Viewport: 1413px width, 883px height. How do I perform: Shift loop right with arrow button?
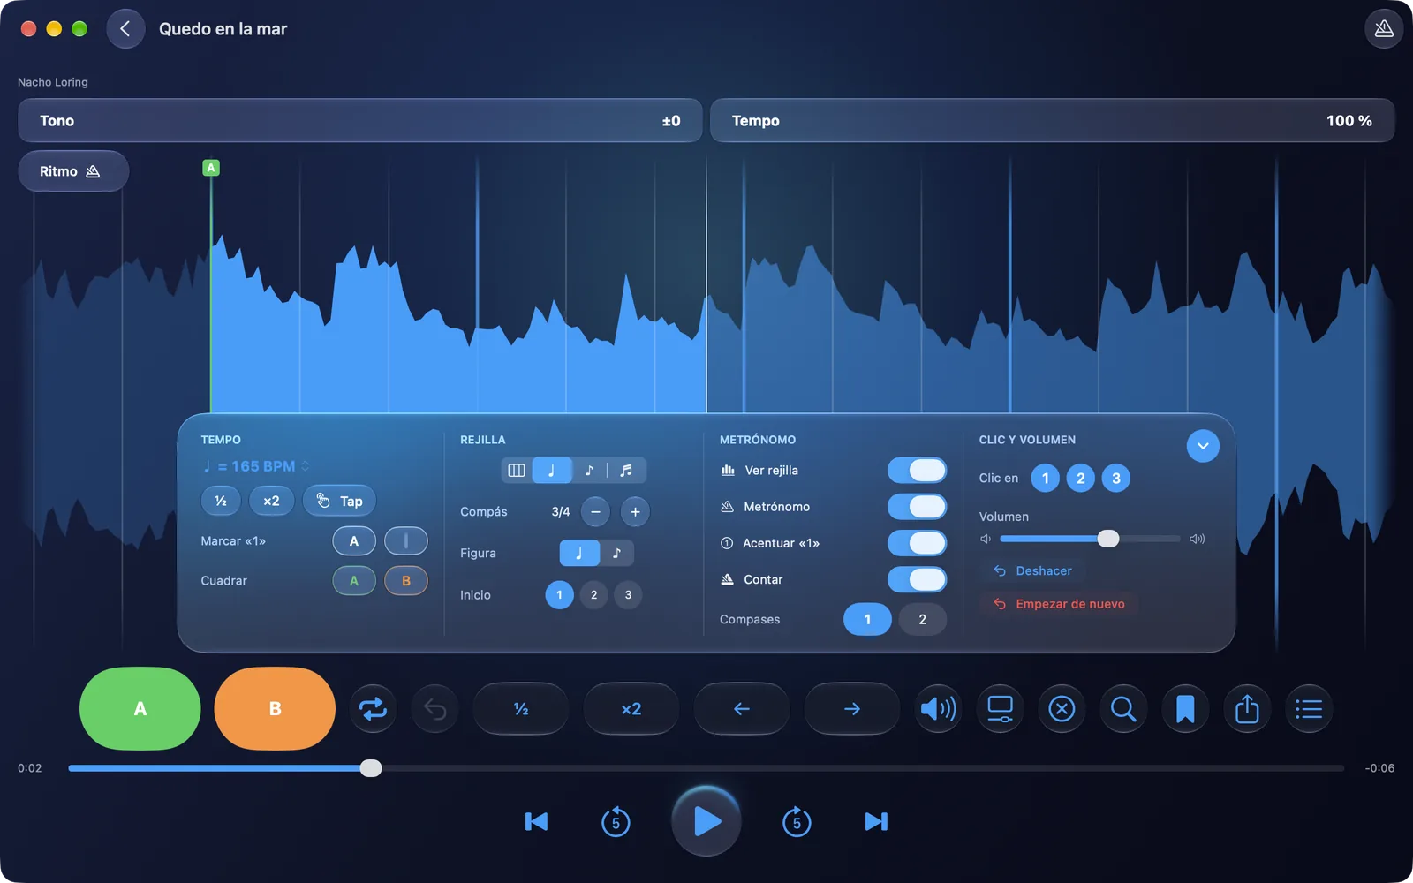851,708
